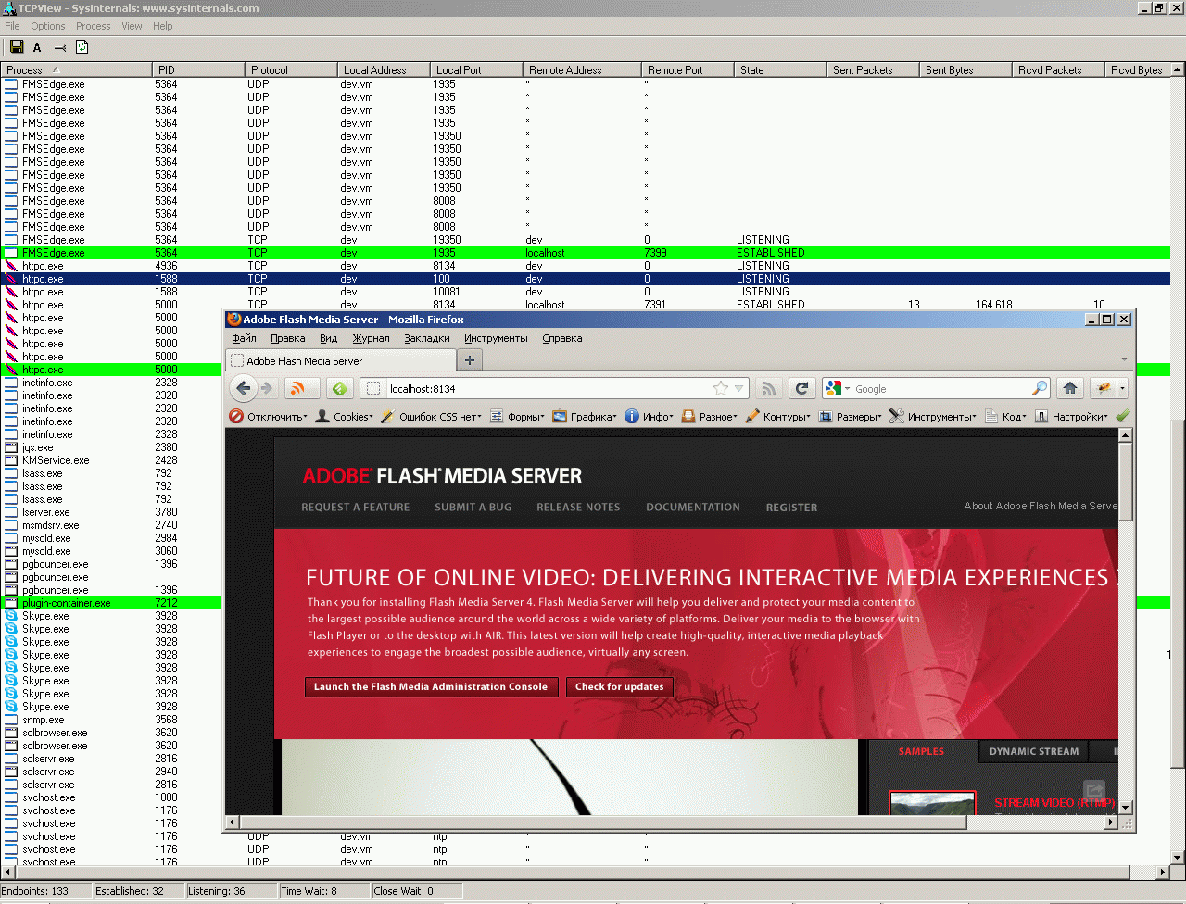Open the Графика dropdown

(586, 416)
